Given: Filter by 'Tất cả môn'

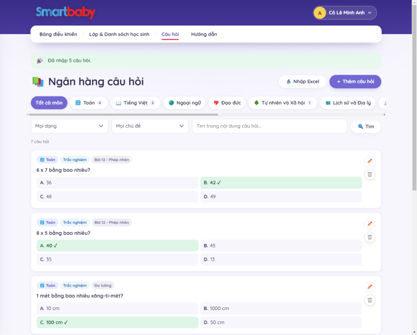Looking at the screenshot, I should [49, 103].
